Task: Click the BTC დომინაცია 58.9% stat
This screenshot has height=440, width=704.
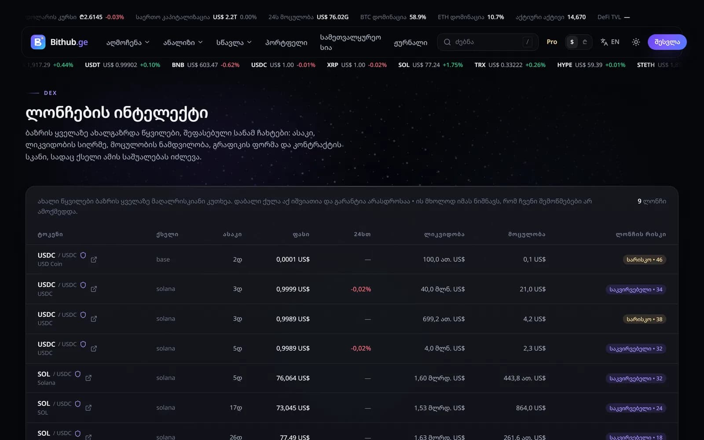Action: pyautogui.click(x=393, y=17)
